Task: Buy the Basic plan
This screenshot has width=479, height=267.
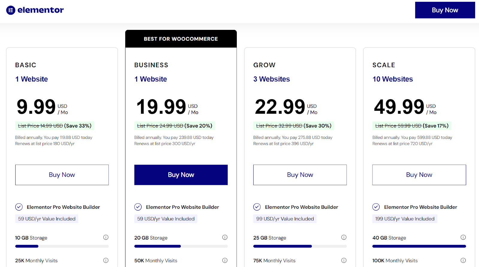Action: coord(62,175)
